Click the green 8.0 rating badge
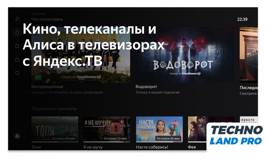Viewport: 266px width, 160px height. [38, 77]
